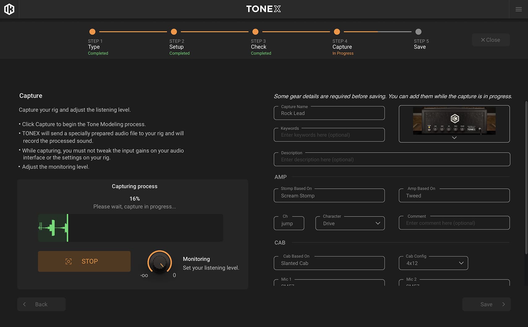Viewport: 528px width, 327px height.
Task: Select the Step 5 Save circle indicator
Action: click(x=418, y=31)
